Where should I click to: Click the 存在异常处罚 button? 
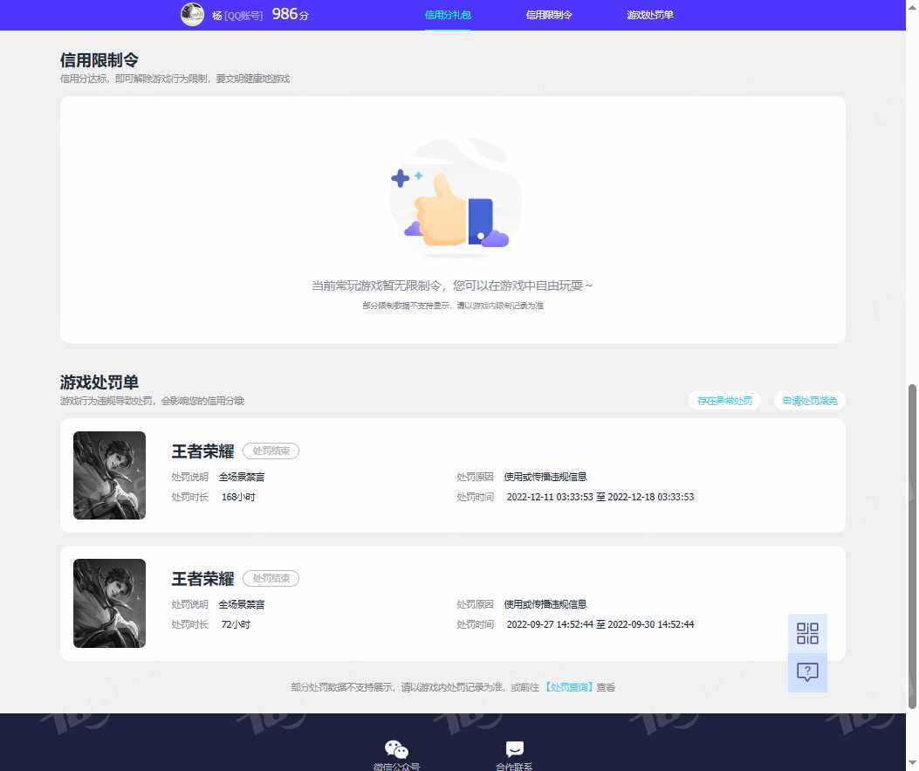[x=724, y=401]
